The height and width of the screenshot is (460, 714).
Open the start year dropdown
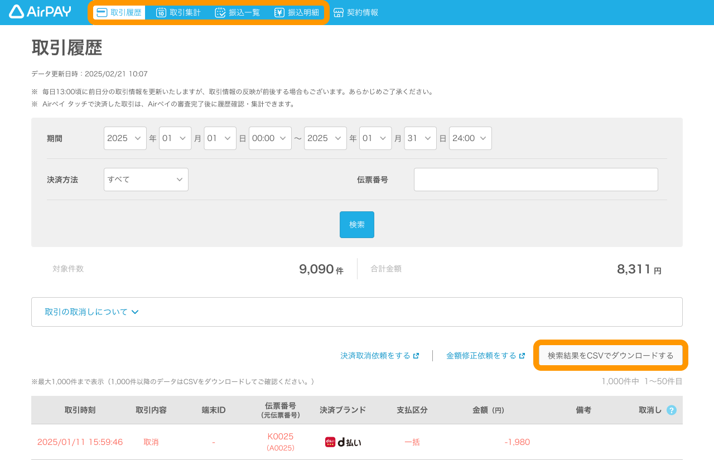(x=125, y=138)
